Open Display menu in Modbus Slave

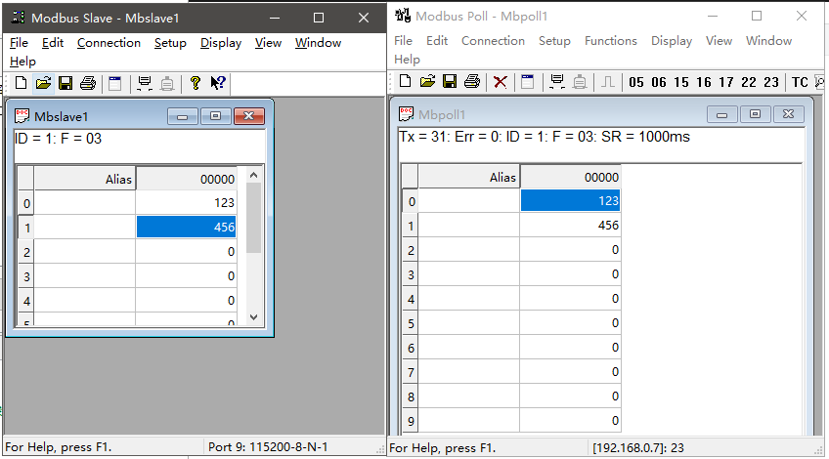221,43
